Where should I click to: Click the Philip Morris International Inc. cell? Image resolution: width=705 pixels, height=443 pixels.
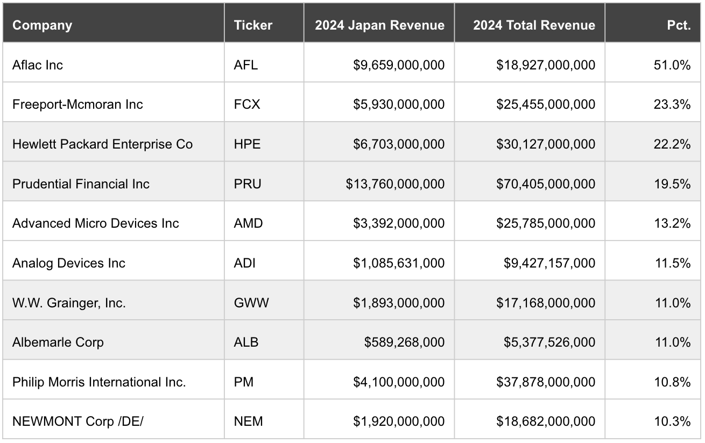[114, 379]
